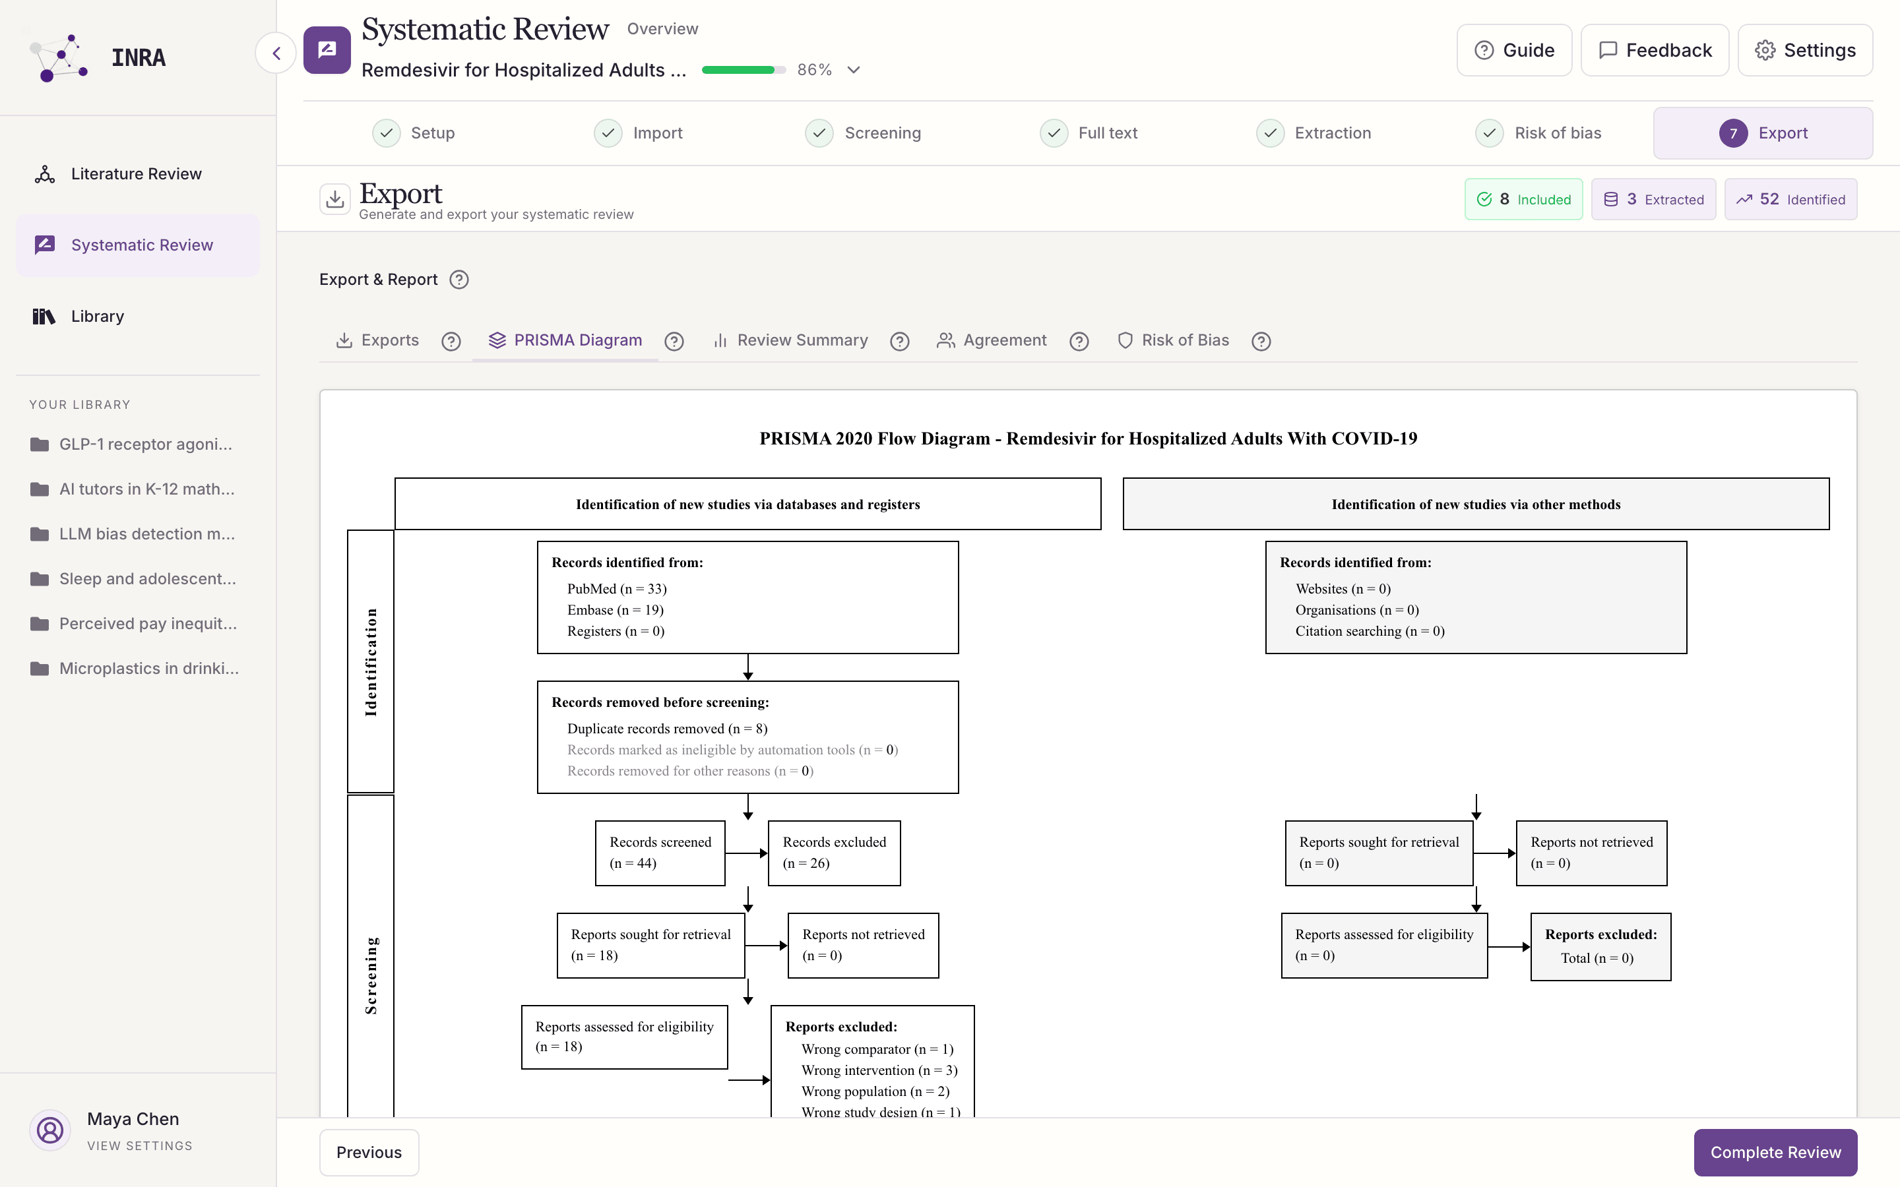
Task: Open Perceived pay inequit... library folder
Action: (133, 624)
